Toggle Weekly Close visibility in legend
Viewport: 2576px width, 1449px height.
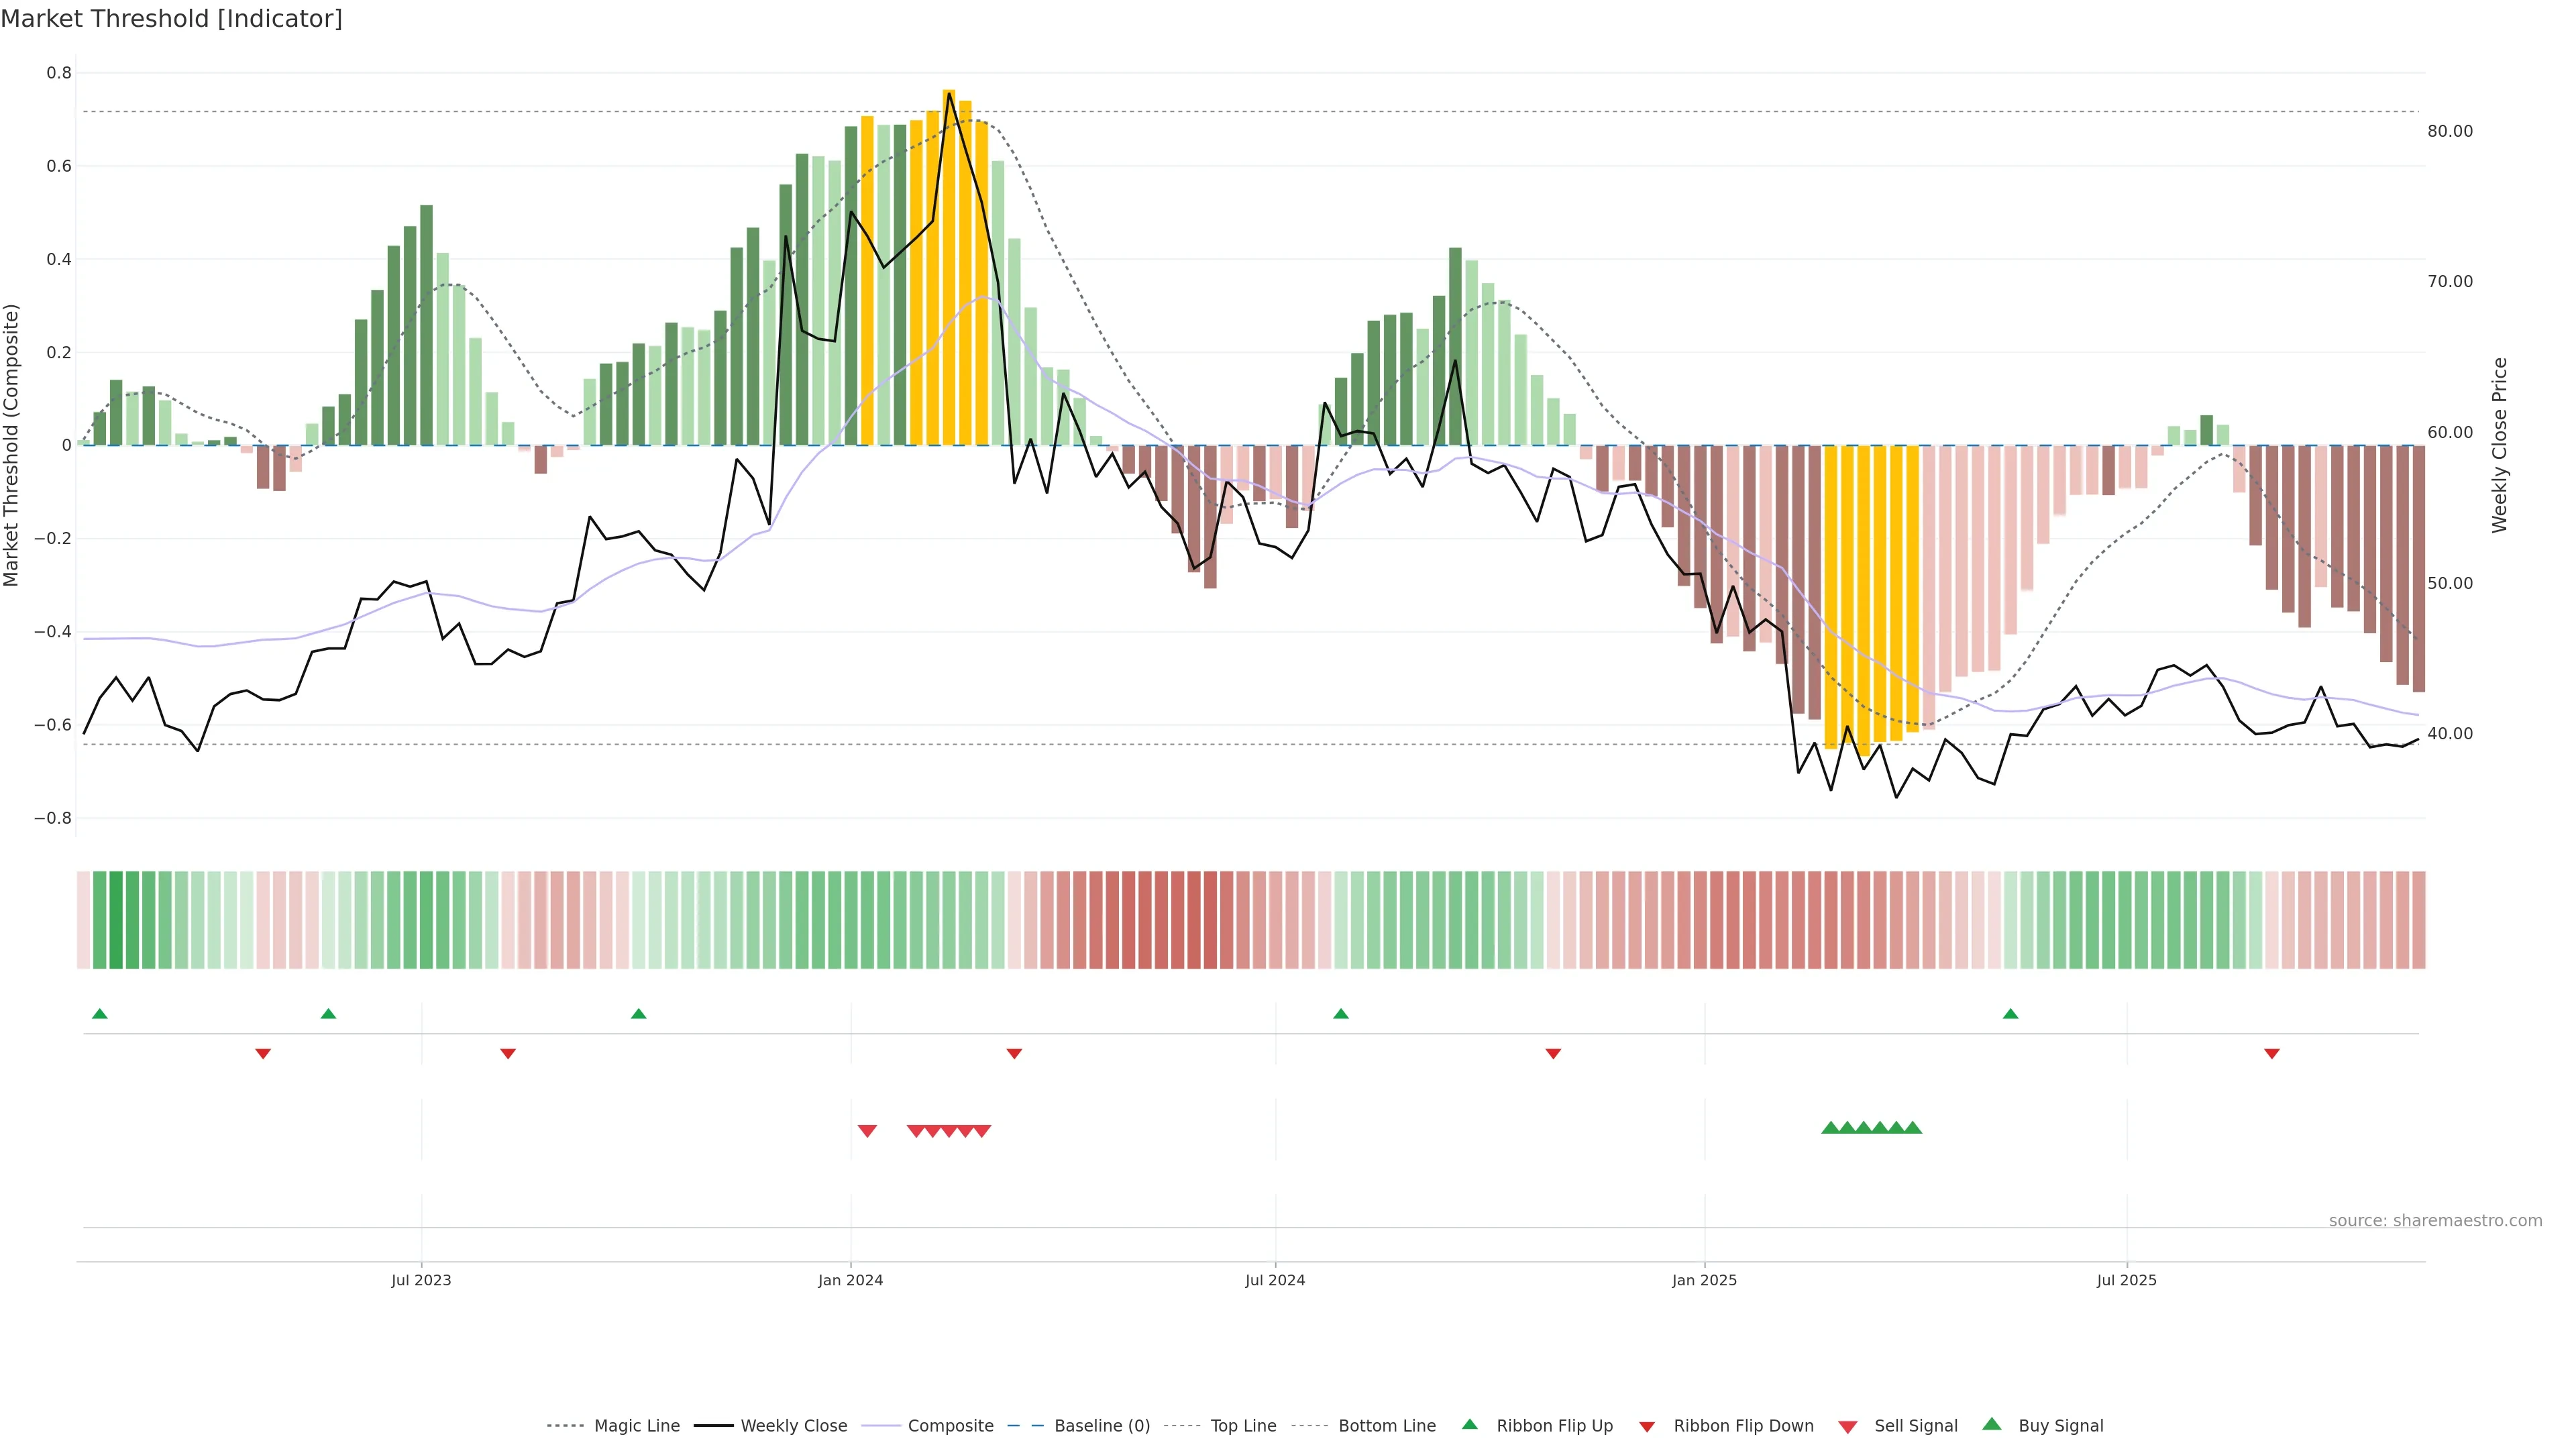click(793, 1426)
